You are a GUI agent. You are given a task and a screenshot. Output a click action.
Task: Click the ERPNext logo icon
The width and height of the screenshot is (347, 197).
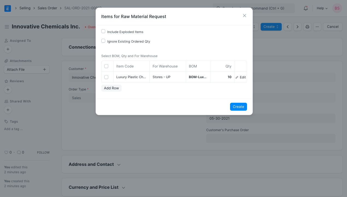coord(8,8)
